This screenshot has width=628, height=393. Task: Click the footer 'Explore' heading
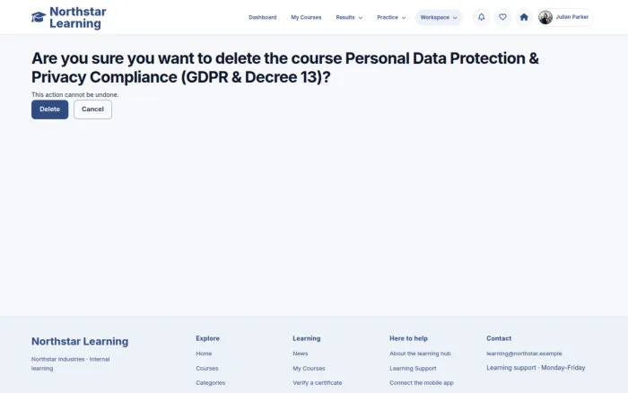click(x=207, y=338)
